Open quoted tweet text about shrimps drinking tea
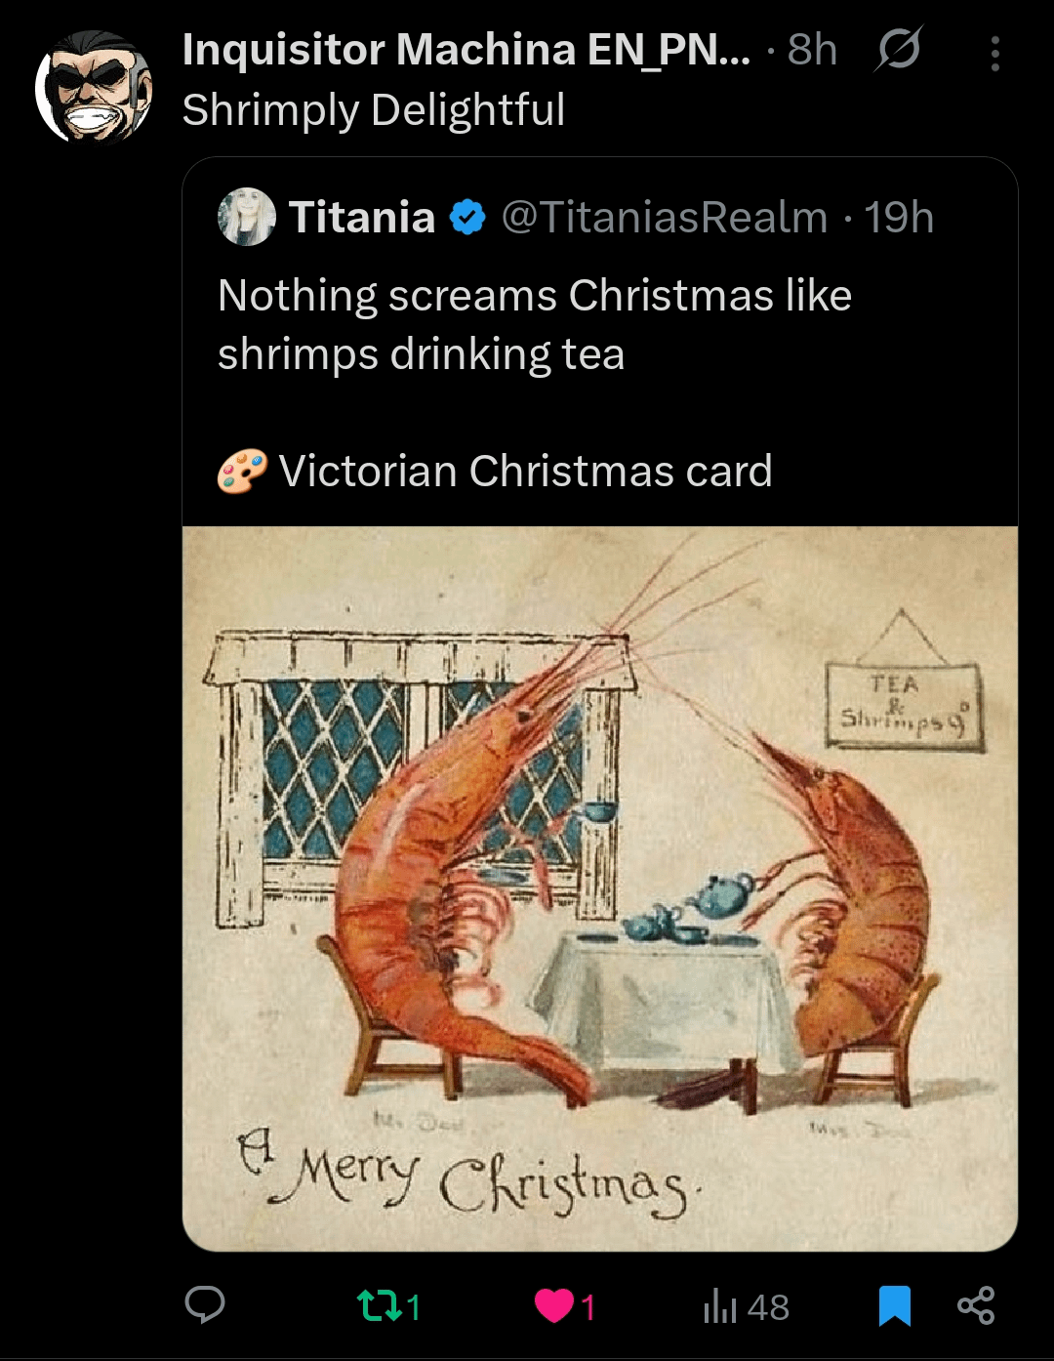1054x1361 pixels. click(x=535, y=324)
